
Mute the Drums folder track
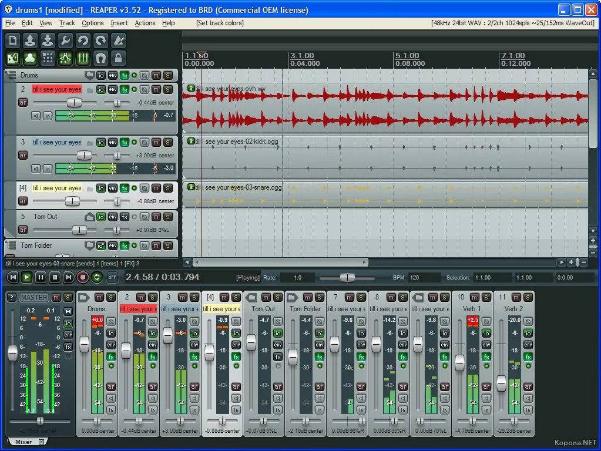156,76
